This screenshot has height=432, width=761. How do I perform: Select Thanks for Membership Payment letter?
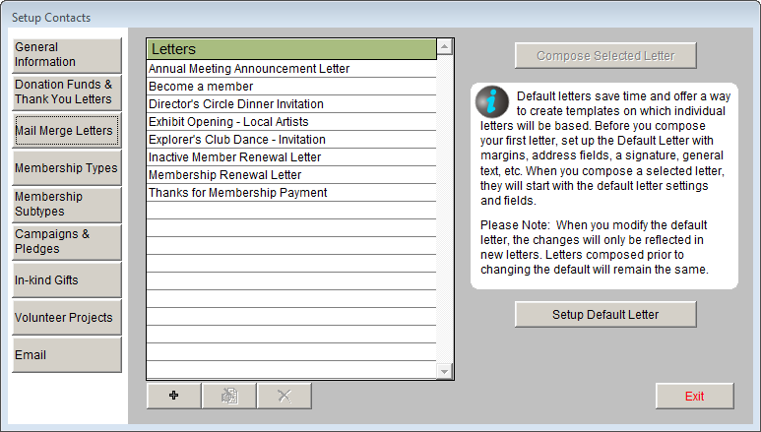coord(291,193)
